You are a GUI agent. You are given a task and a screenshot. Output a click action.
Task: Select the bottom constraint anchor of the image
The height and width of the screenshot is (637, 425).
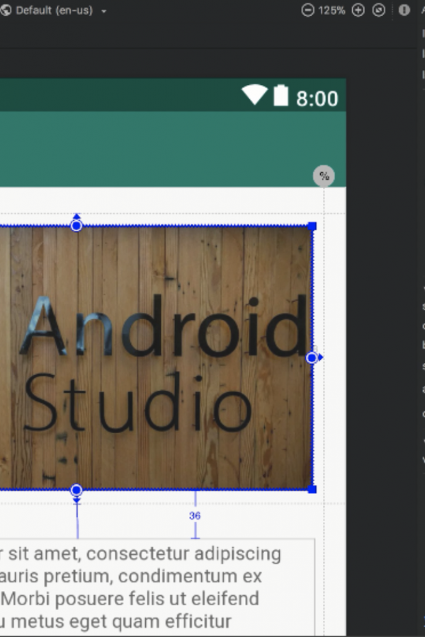tap(76, 490)
